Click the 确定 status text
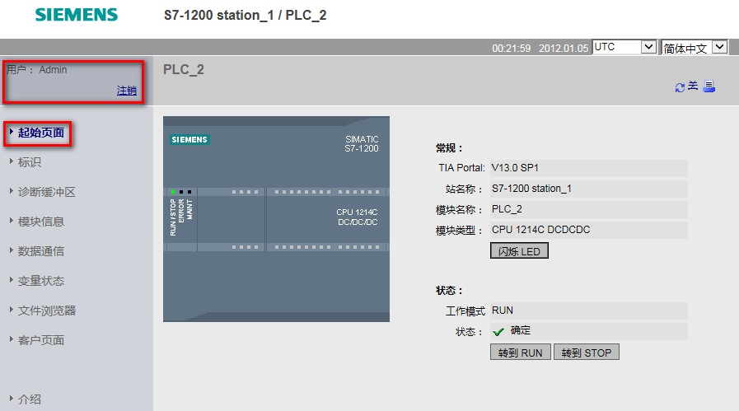Screen dimensions: 739x411 [x=521, y=330]
